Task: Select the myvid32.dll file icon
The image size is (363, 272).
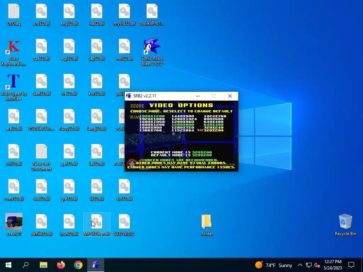Action: 124,11
